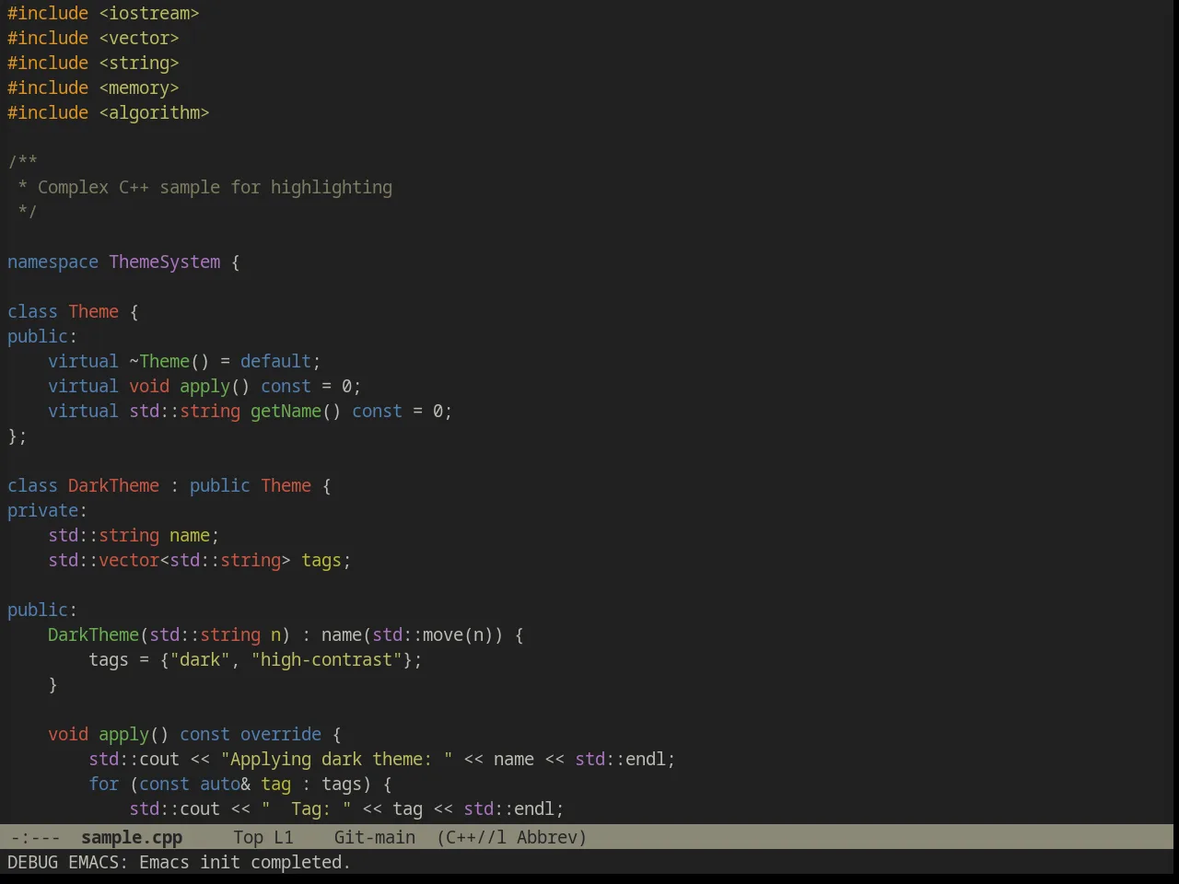Place cursor on '#include <string>' line
1179x884 pixels.
tap(93, 63)
